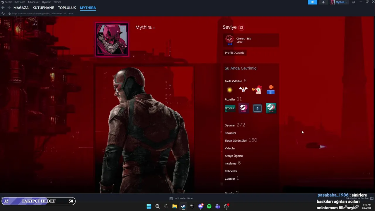Screen dimensions: 375x211
Task: Open Arkadaşlar ve Sohbet panel
Action: (x=359, y=198)
